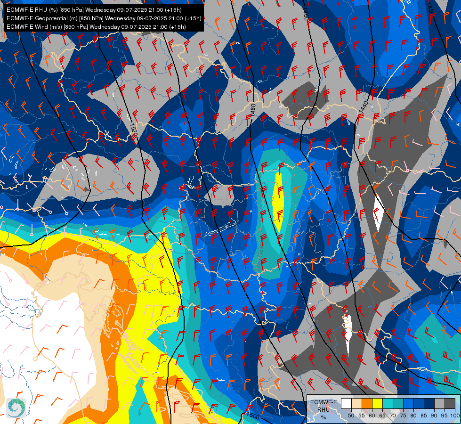
Task: Click the 1500 contour label near bottom edge
Action: pyautogui.click(x=253, y=416)
